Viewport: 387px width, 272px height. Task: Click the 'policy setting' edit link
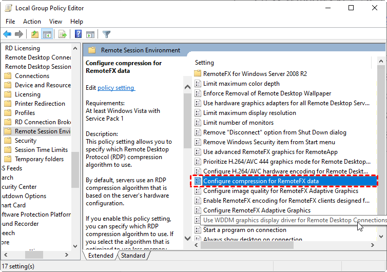point(116,88)
